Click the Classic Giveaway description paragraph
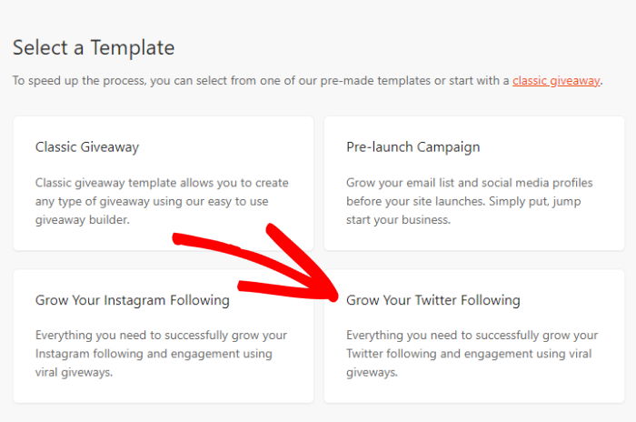The height and width of the screenshot is (422, 636). coord(164,201)
